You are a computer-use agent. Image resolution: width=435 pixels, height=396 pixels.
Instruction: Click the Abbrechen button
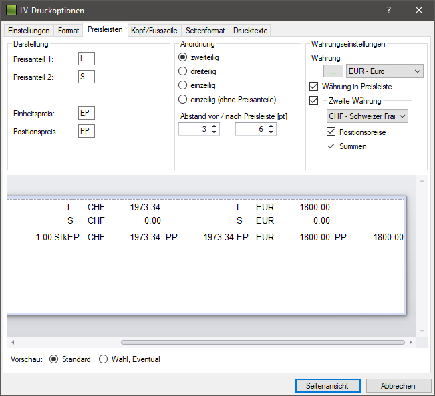click(x=398, y=386)
